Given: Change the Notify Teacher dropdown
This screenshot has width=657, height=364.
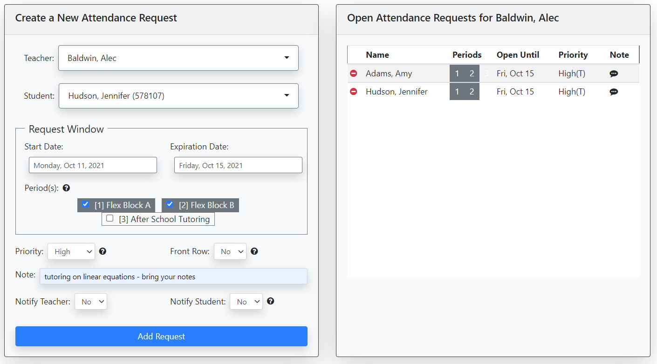Looking at the screenshot, I should [x=91, y=301].
